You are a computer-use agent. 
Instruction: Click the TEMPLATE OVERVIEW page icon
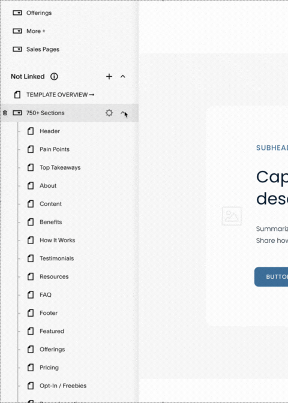point(17,95)
